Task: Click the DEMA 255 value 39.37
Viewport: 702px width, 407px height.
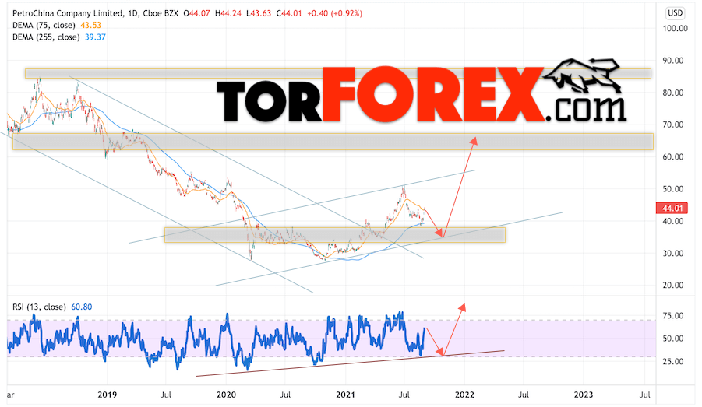Action: coord(95,37)
